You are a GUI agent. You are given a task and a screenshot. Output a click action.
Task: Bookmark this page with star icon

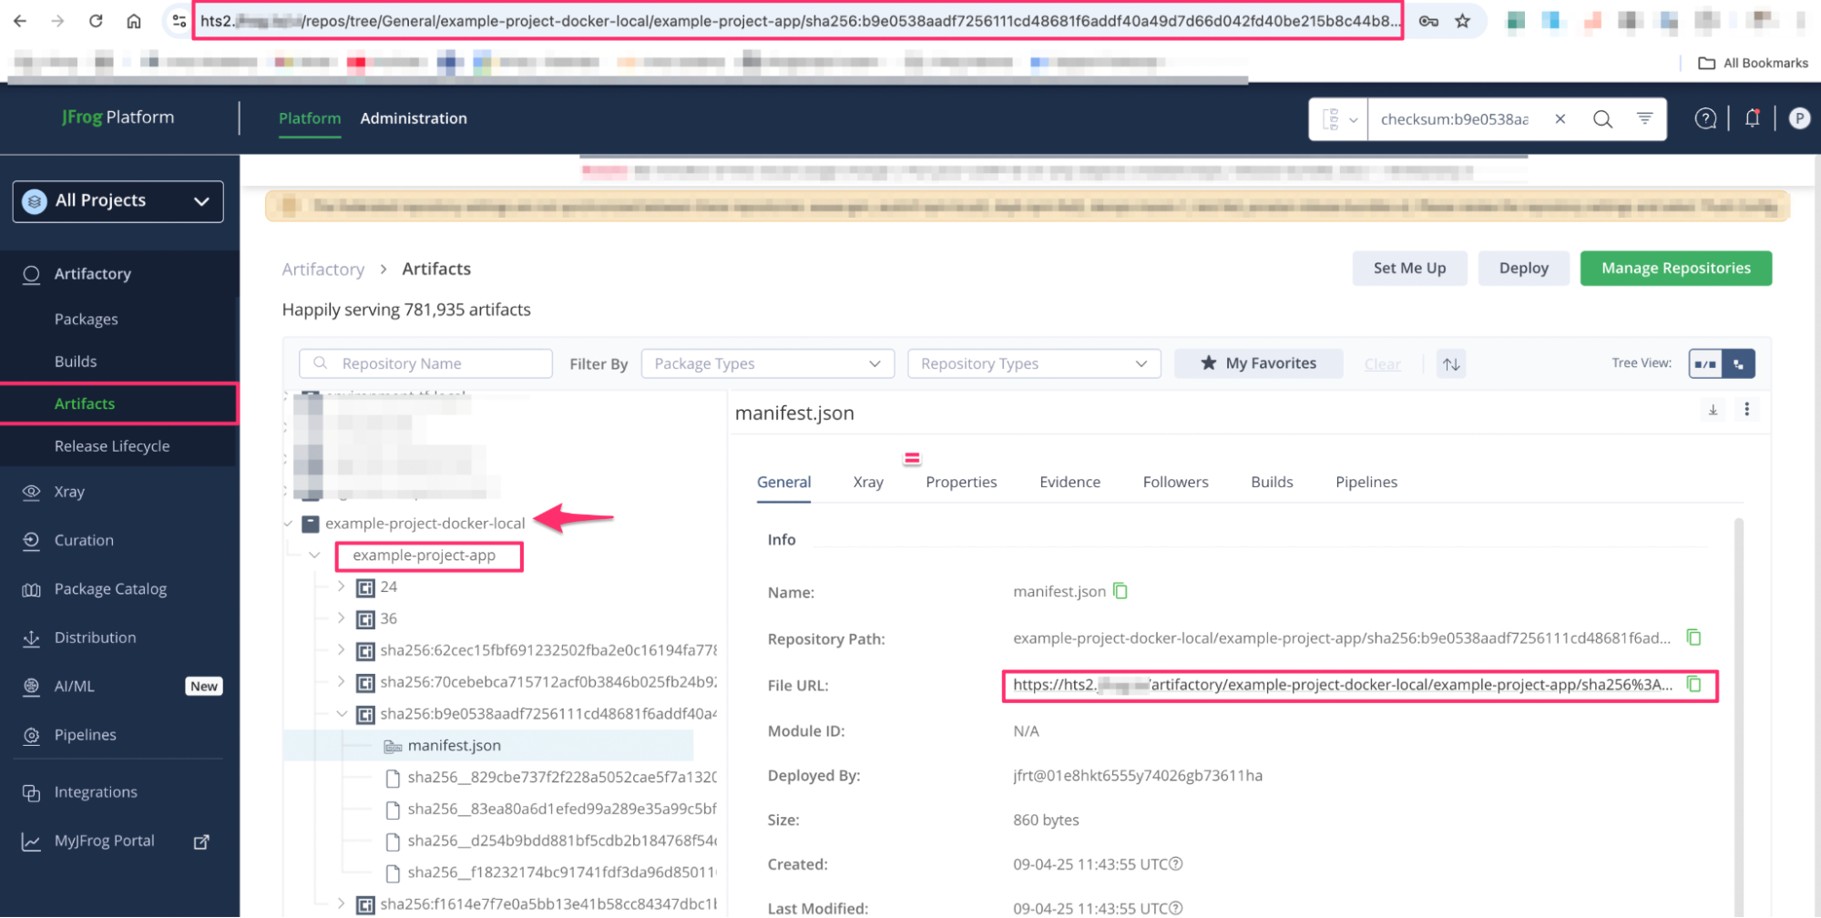coord(1462,21)
